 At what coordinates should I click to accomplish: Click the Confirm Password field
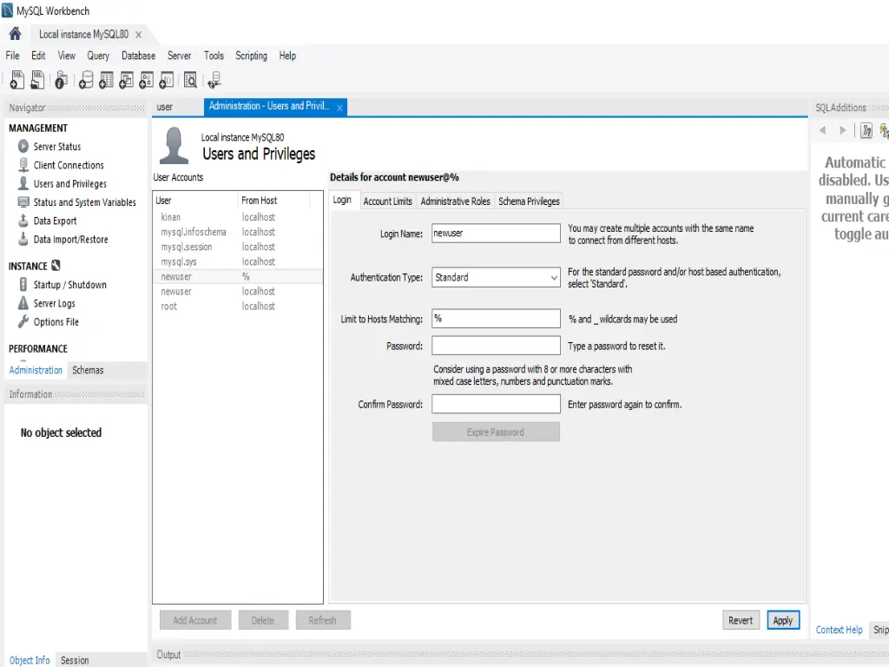coord(496,404)
